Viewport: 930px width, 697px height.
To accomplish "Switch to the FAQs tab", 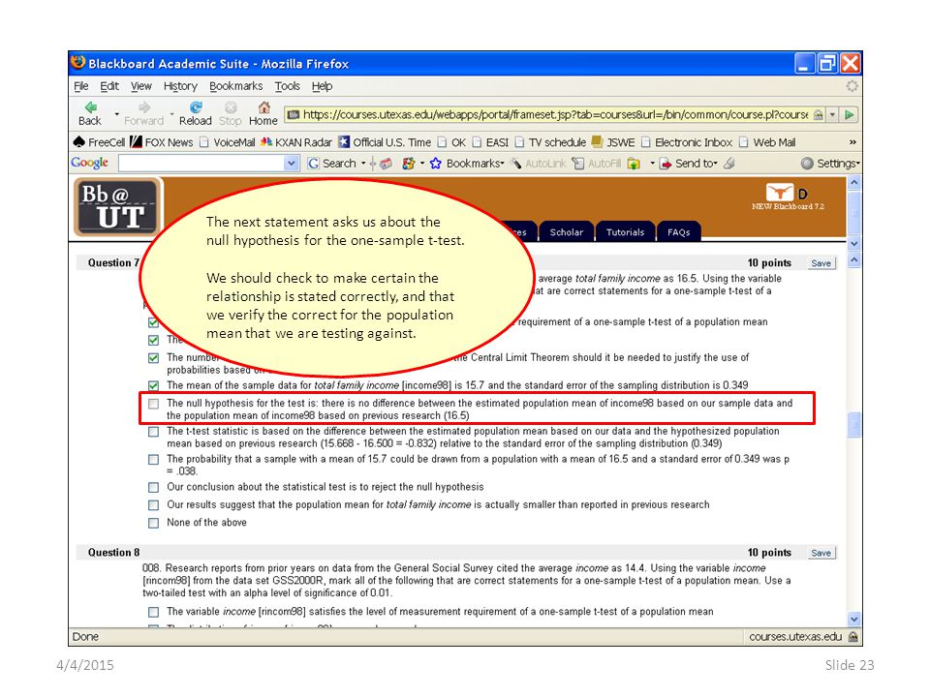I will [678, 231].
